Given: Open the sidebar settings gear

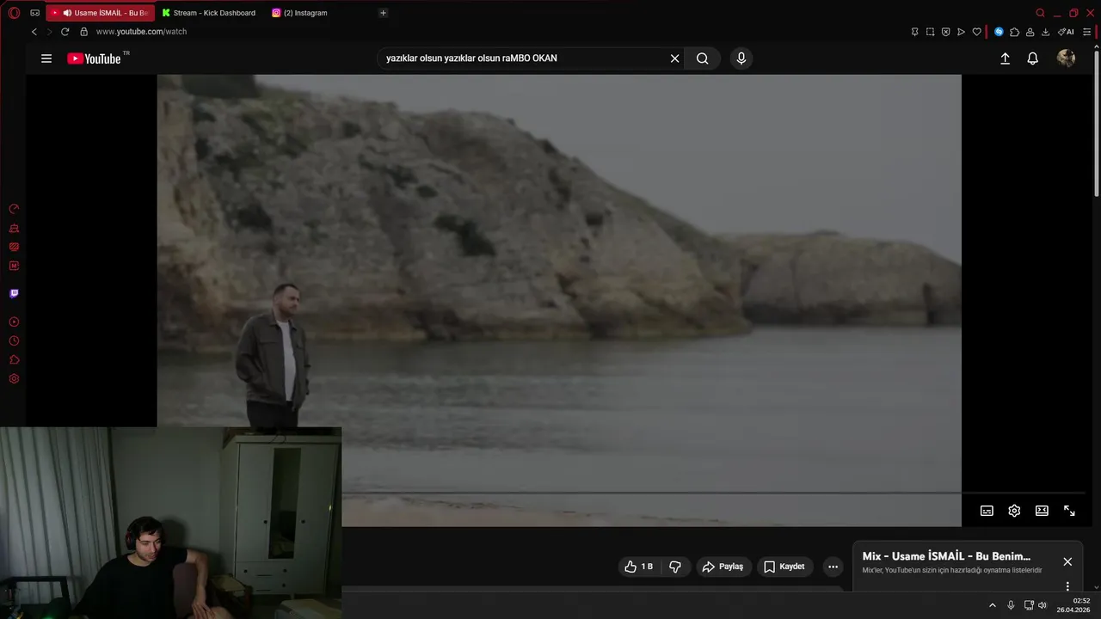Looking at the screenshot, I should [14, 378].
